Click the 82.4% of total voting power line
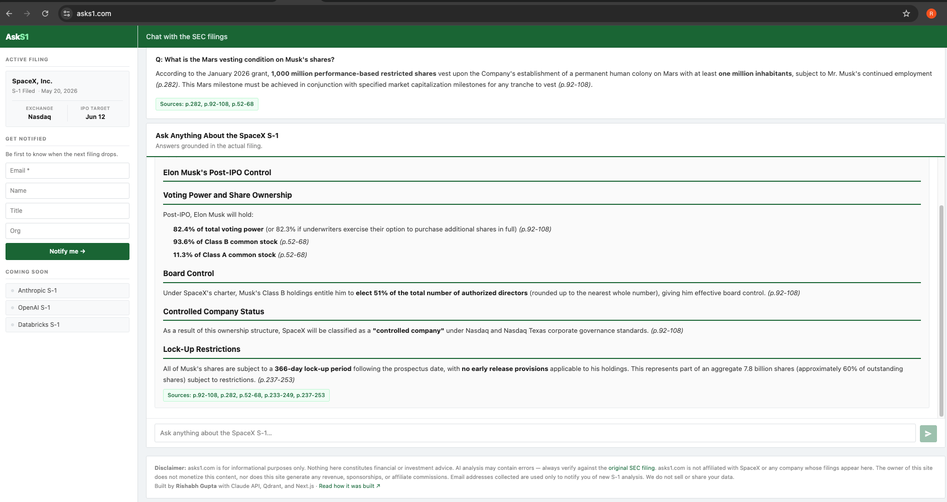The image size is (947, 502). [362, 229]
